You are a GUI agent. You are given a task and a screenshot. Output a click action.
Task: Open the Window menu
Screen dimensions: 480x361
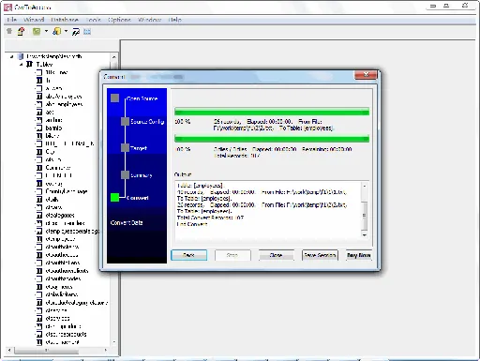pyautogui.click(x=149, y=20)
